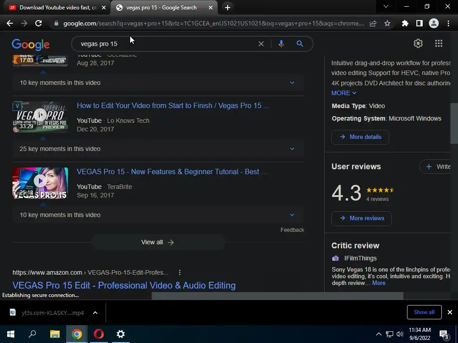The height and width of the screenshot is (343, 458).
Task: Open the Chrome side panel
Action: pos(420,23)
